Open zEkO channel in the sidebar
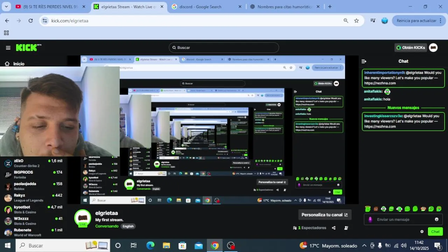Screen dimensions: 448x252 (33, 163)
